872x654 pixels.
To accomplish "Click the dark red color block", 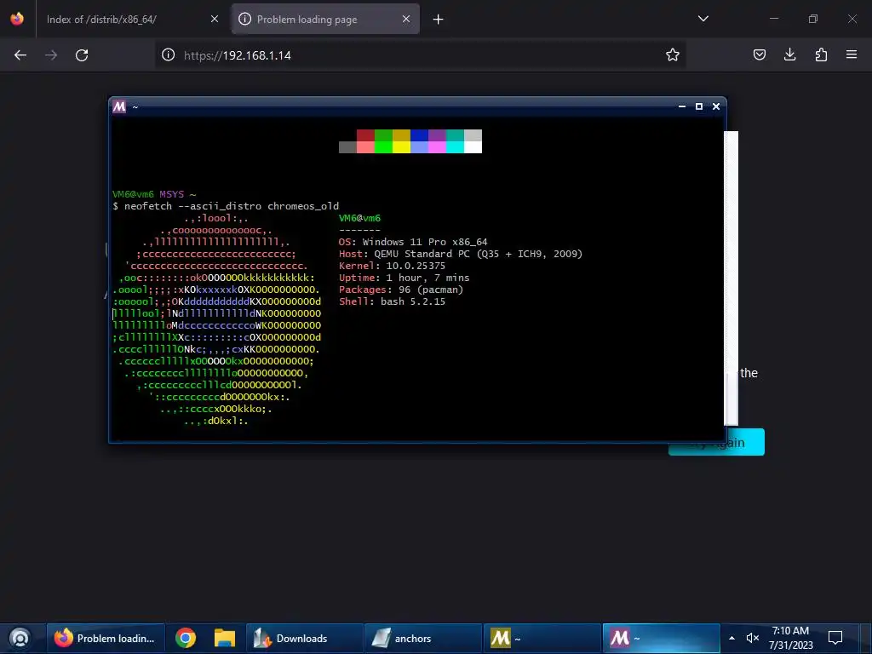I will pyautogui.click(x=365, y=135).
